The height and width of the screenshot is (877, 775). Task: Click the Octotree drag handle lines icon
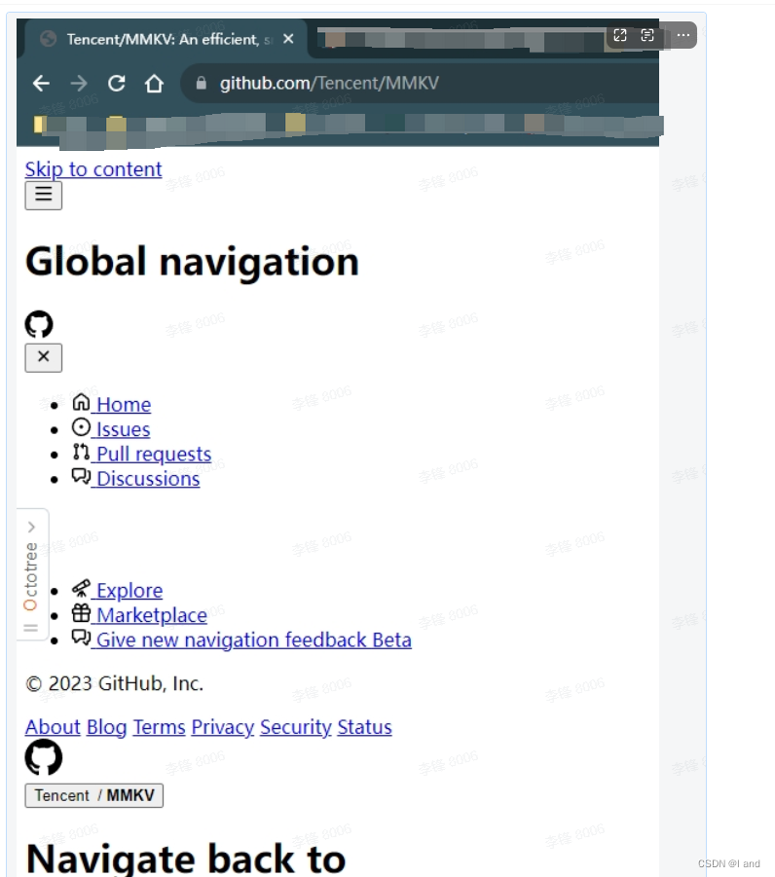pos(31,628)
